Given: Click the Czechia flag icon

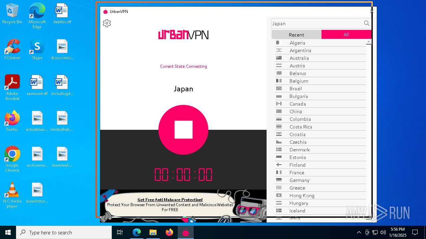Looking at the screenshot, I should pyautogui.click(x=279, y=142).
